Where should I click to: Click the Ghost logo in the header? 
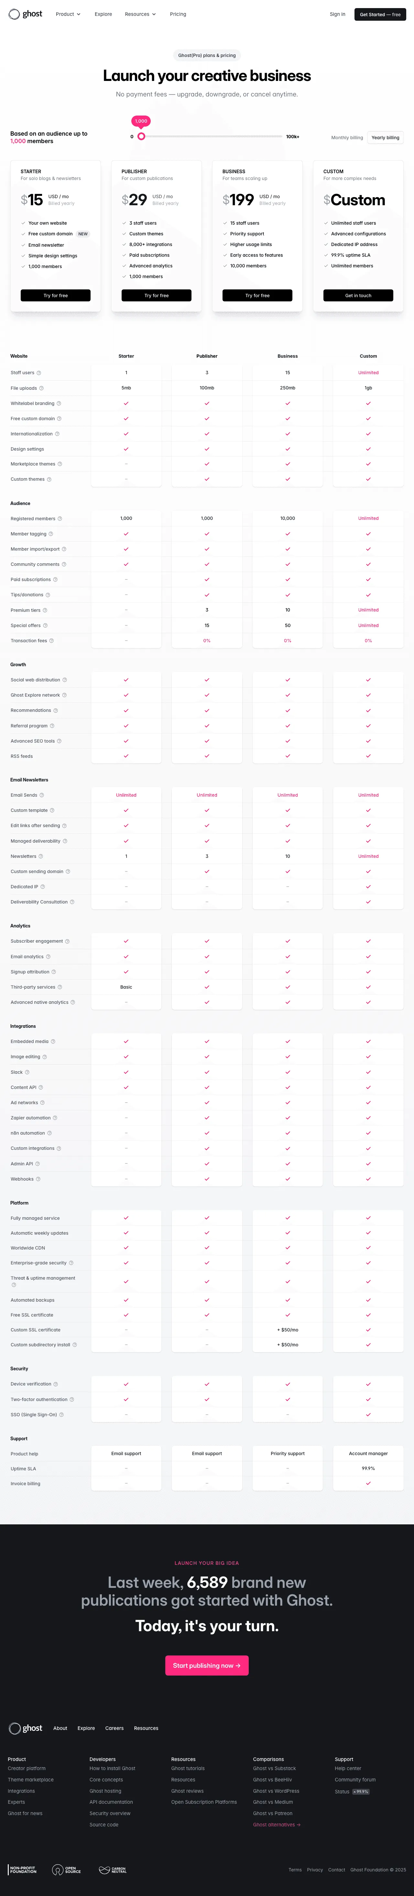coord(25,14)
